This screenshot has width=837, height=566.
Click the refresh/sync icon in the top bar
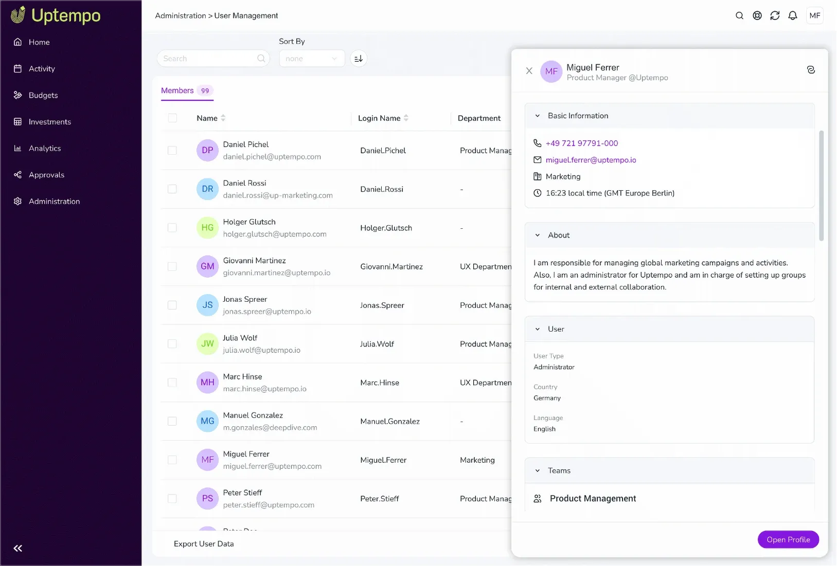pos(775,15)
